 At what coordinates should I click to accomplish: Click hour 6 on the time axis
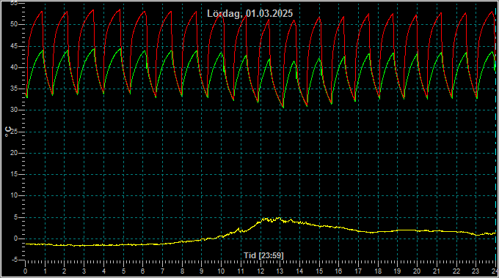(142, 271)
